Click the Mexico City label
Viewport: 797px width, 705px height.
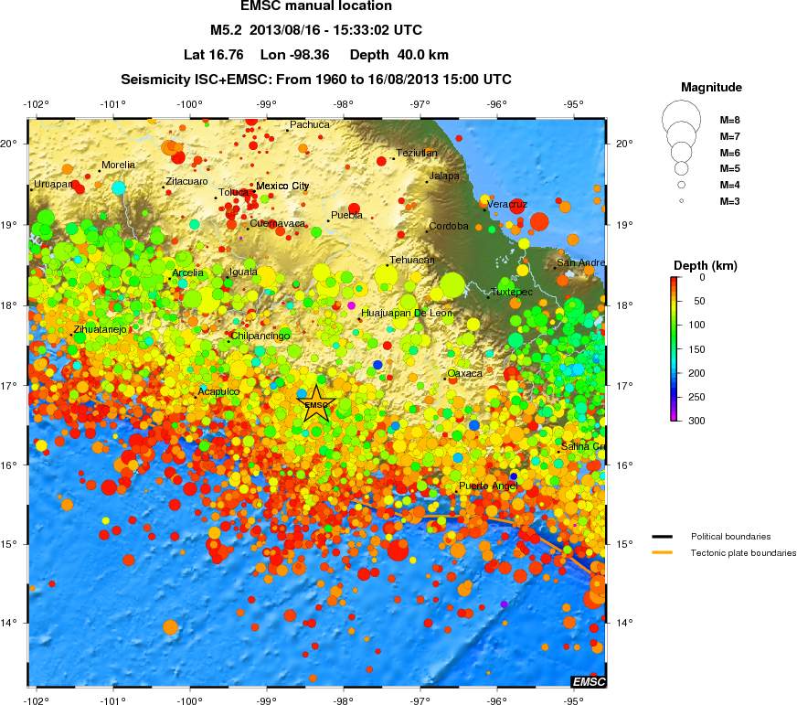pos(282,187)
